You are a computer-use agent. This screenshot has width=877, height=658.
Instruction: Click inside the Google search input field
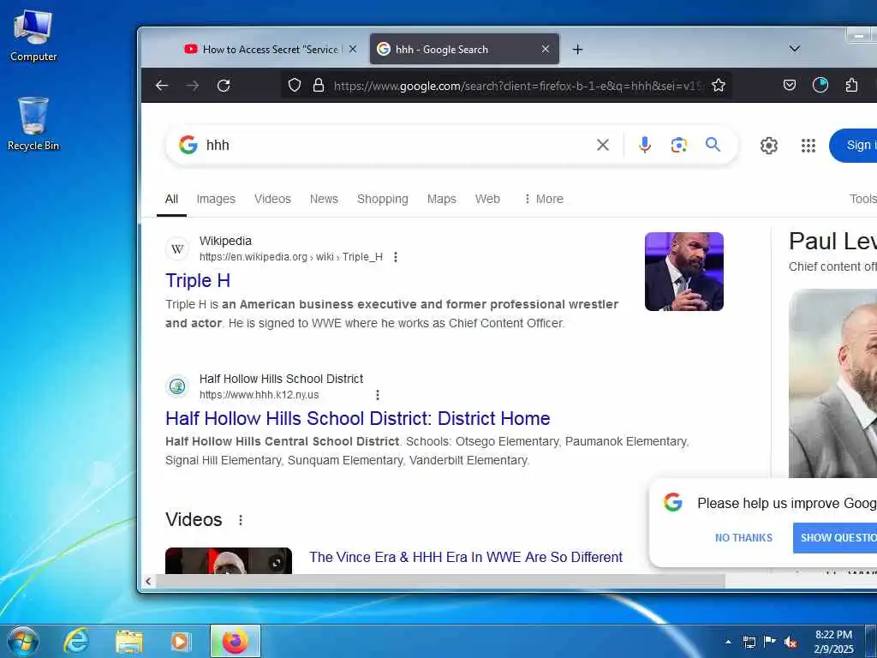(x=397, y=145)
